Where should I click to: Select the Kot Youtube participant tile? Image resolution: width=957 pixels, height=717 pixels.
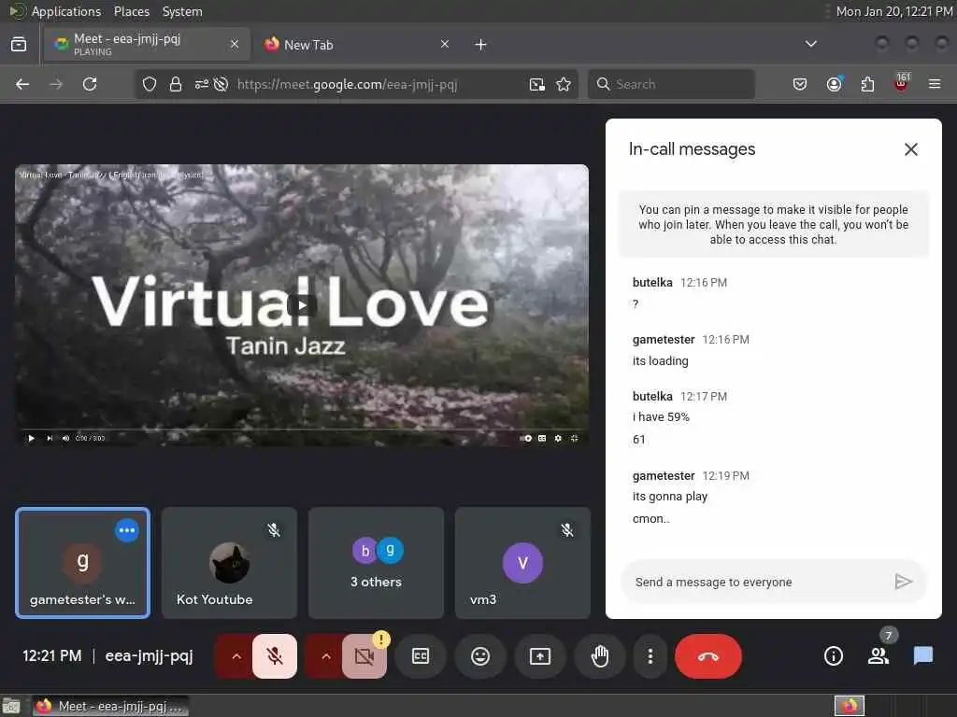tap(230, 563)
